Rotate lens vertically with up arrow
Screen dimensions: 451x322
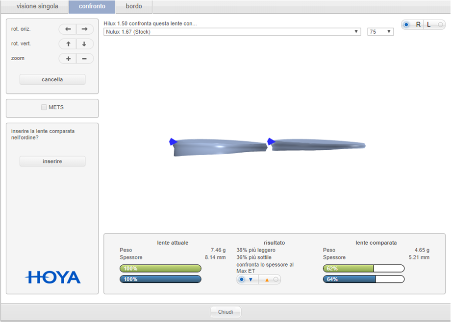pos(68,44)
